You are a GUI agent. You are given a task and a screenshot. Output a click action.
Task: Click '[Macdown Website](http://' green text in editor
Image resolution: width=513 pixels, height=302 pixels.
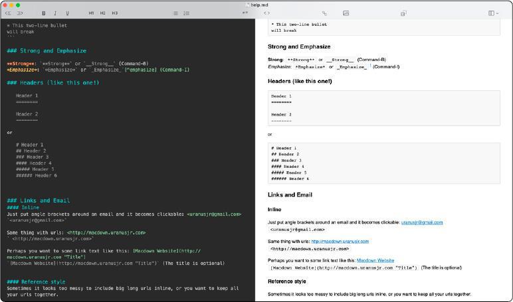point(167,251)
